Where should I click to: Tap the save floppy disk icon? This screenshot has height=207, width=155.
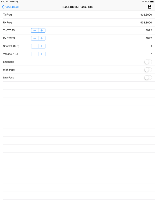pyautogui.click(x=149, y=7)
